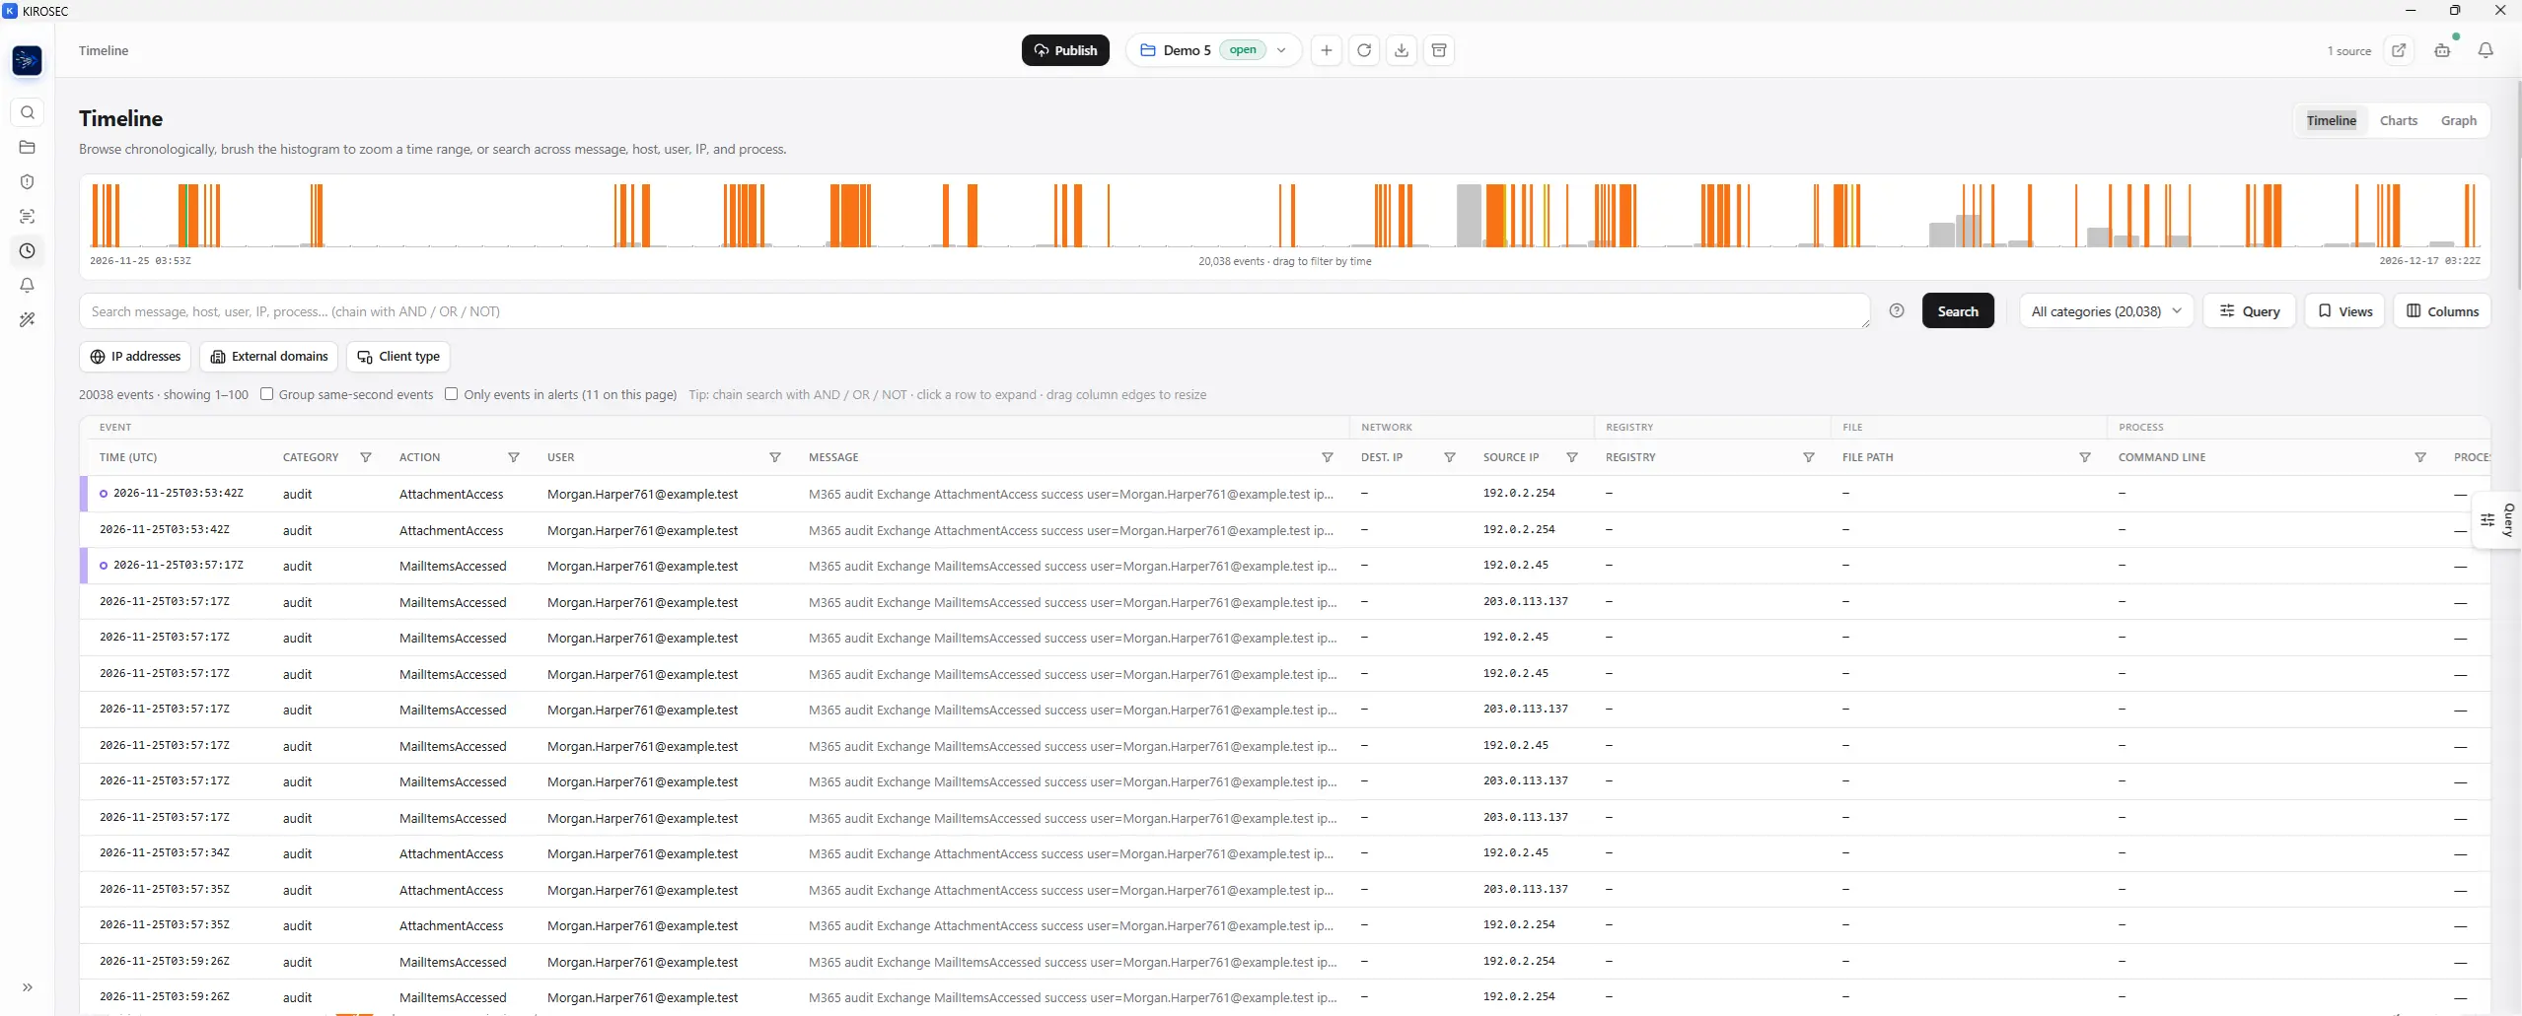Open the folder icon in left sidebar
Image resolution: width=2522 pixels, height=1016 pixels.
[x=28, y=147]
